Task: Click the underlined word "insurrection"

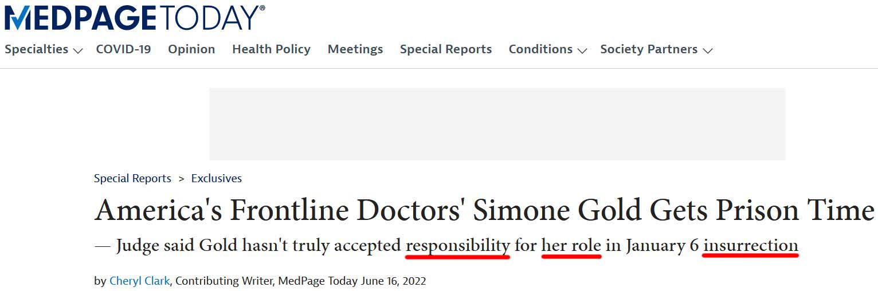Action: pos(751,246)
